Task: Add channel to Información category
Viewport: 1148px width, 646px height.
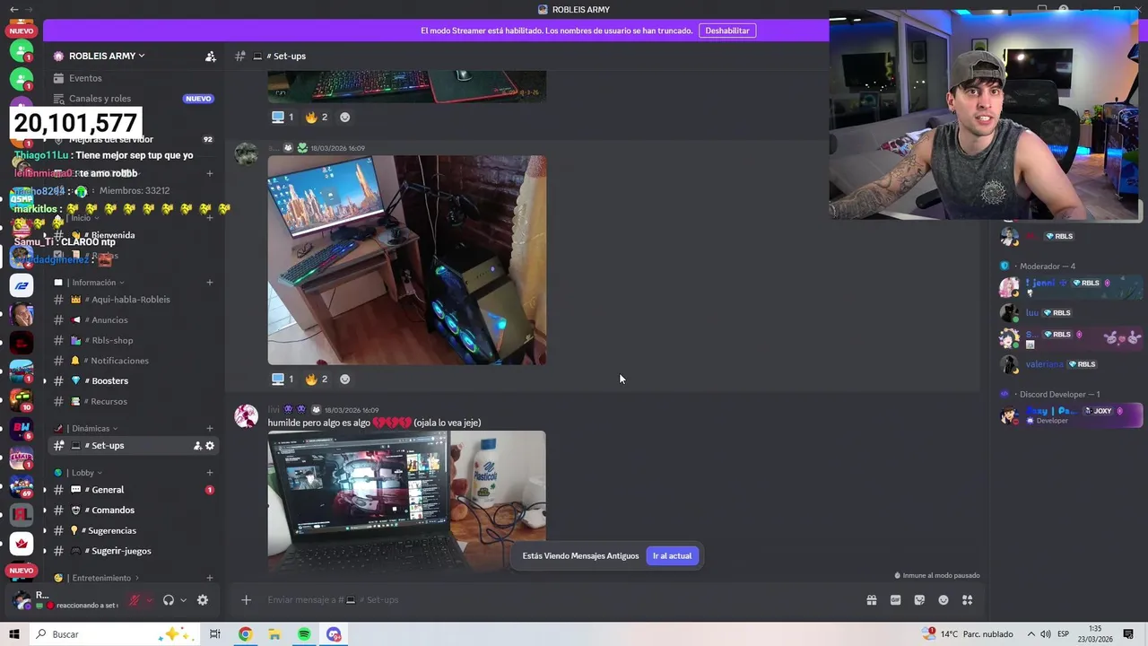Action: point(210,283)
